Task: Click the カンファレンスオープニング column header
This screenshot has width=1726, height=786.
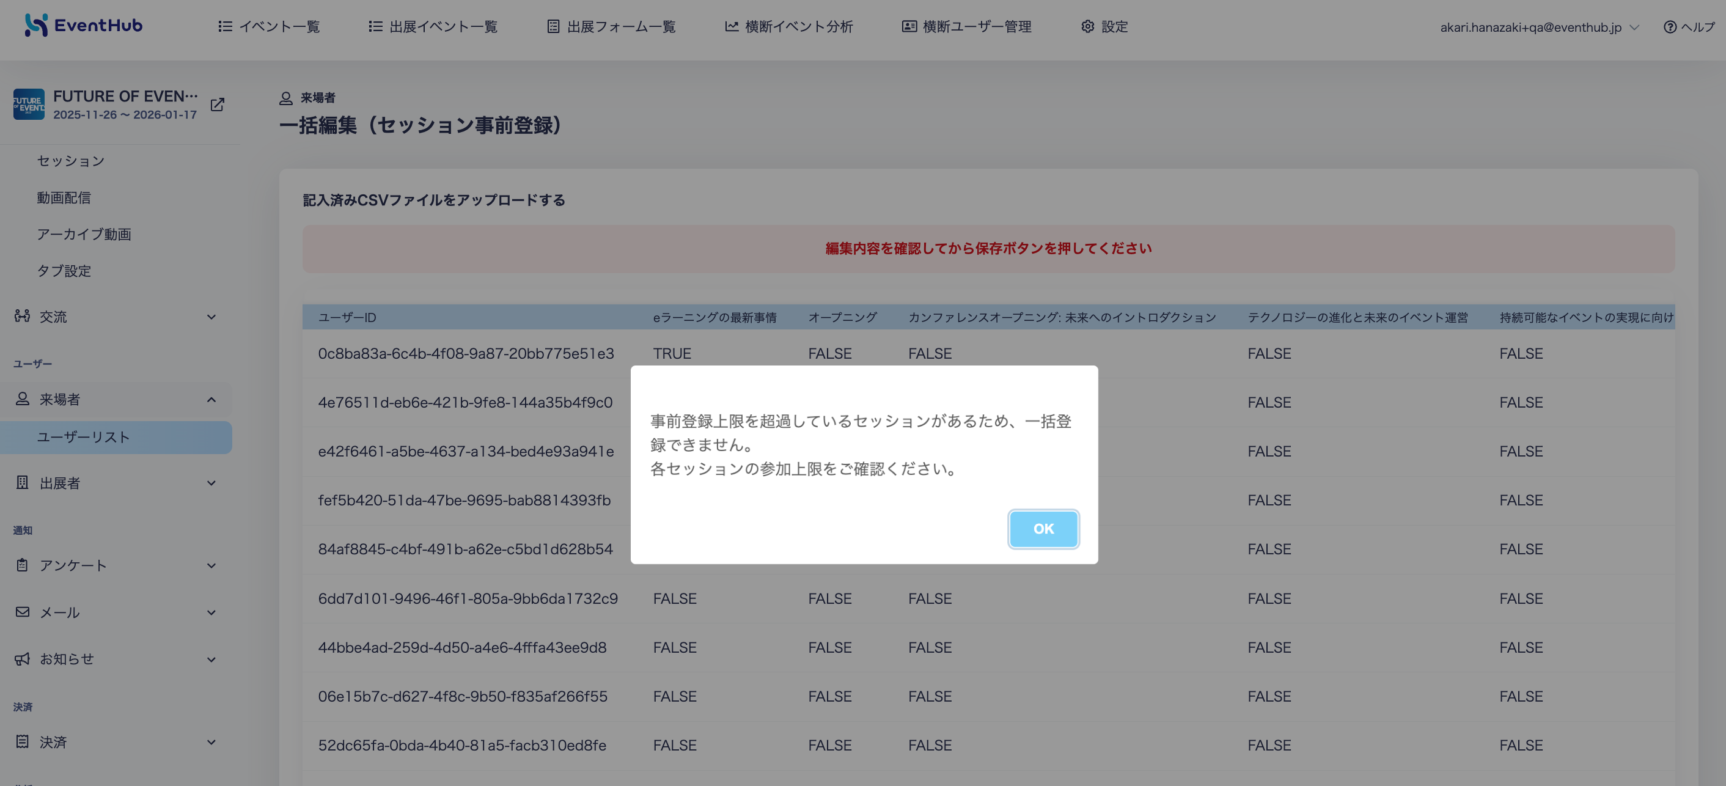Action: click(x=1062, y=317)
